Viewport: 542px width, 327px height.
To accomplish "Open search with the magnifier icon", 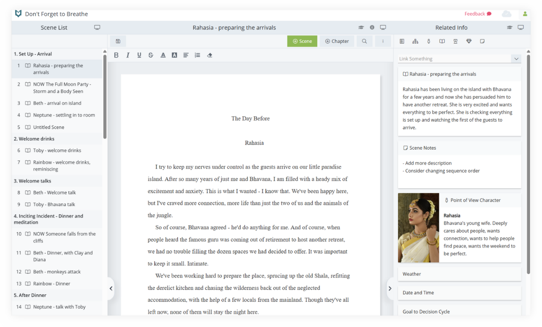I will (x=364, y=41).
